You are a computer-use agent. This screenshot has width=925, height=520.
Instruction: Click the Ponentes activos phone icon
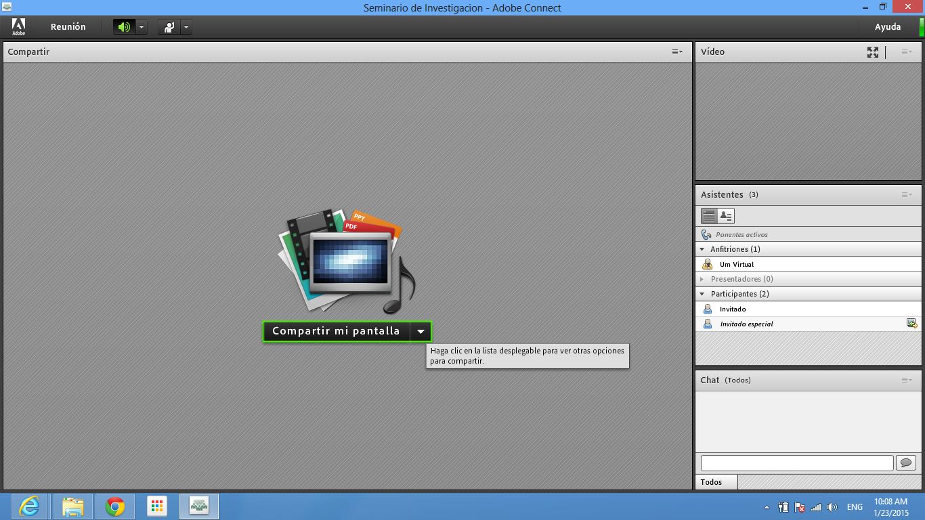pyautogui.click(x=706, y=234)
